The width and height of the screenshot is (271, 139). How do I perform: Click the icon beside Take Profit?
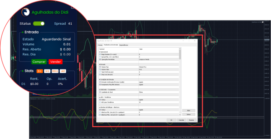tap(100, 72)
